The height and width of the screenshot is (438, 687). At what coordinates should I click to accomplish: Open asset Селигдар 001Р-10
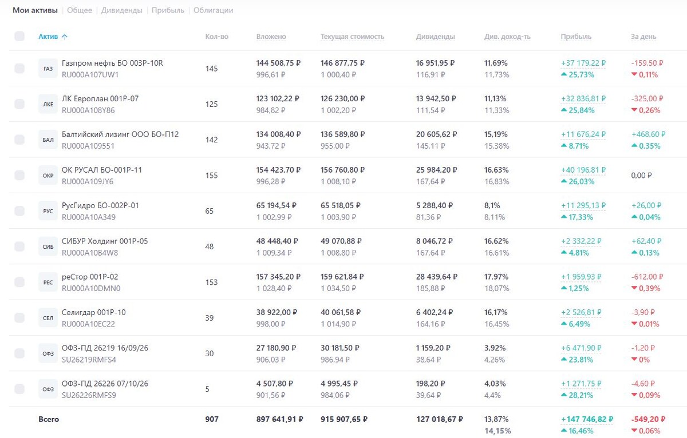94,312
